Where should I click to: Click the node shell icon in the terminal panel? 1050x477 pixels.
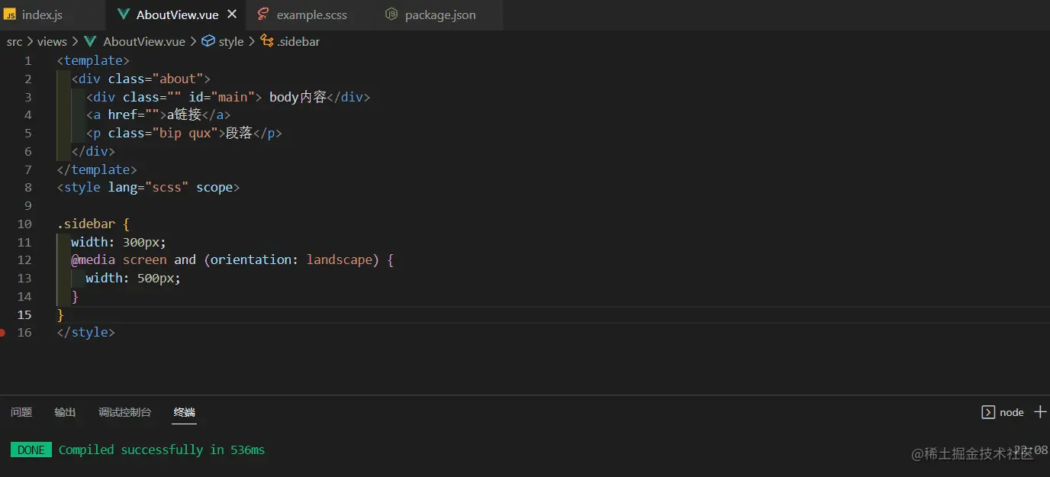tap(989, 412)
